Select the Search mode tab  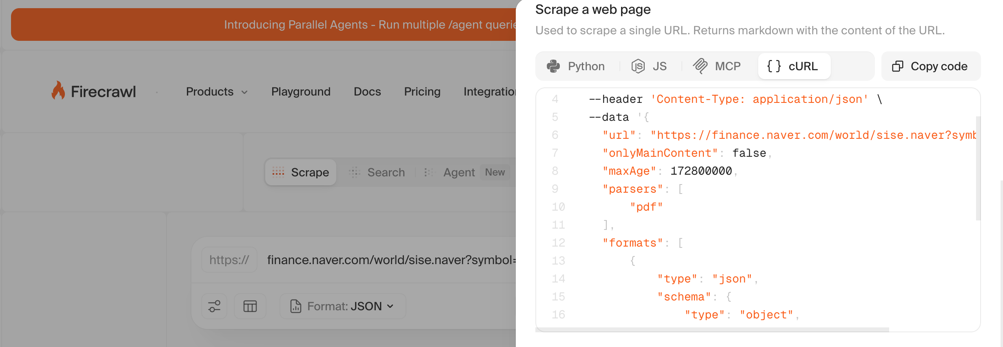(x=377, y=172)
